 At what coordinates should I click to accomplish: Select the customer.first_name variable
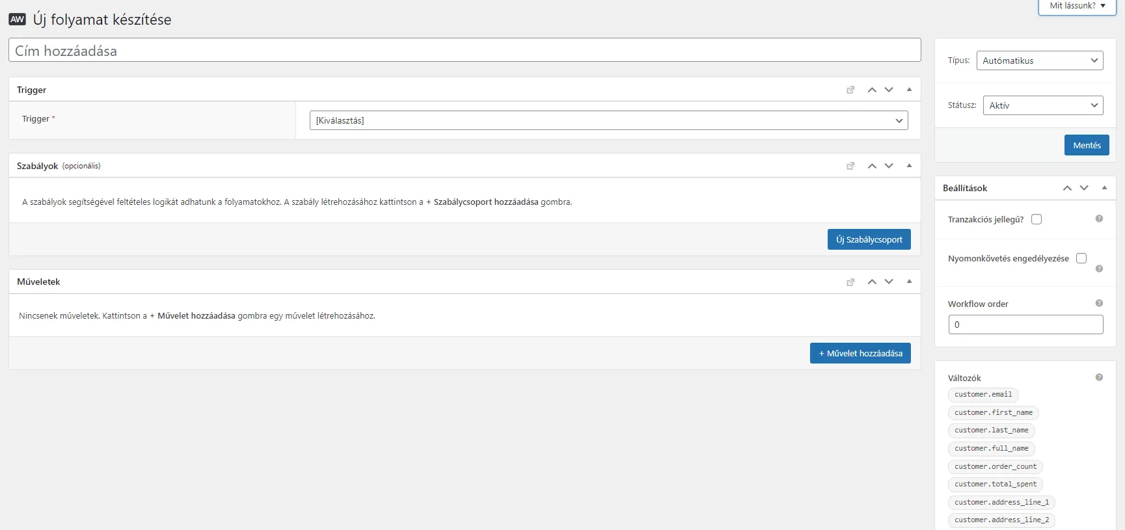coord(994,413)
